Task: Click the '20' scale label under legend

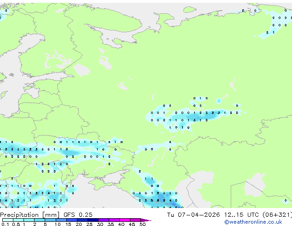Action: click(x=79, y=224)
